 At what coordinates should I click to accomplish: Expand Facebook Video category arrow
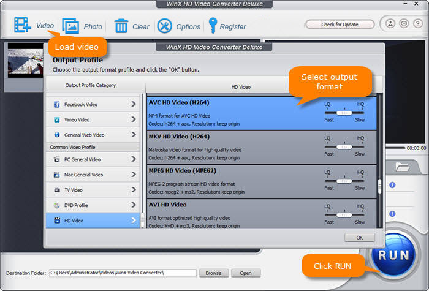(134, 104)
